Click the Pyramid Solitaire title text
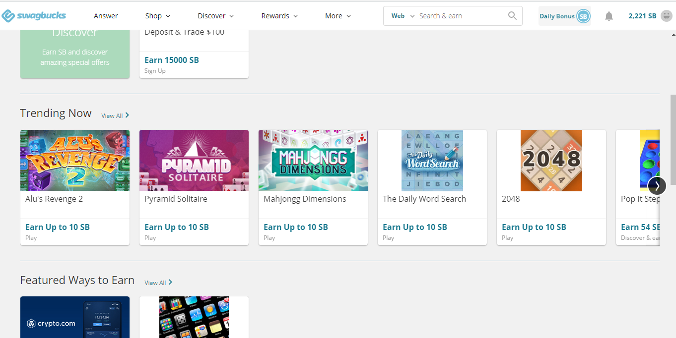676x338 pixels. (176, 199)
